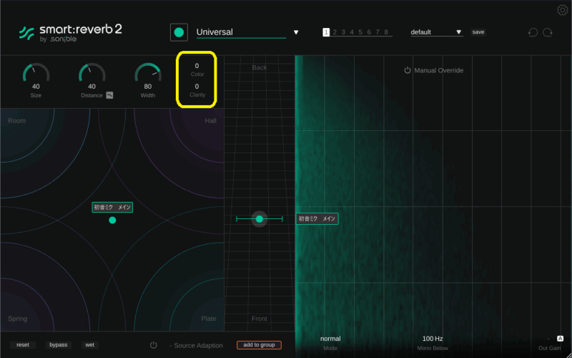Click the normal Mode value

pyautogui.click(x=330, y=339)
